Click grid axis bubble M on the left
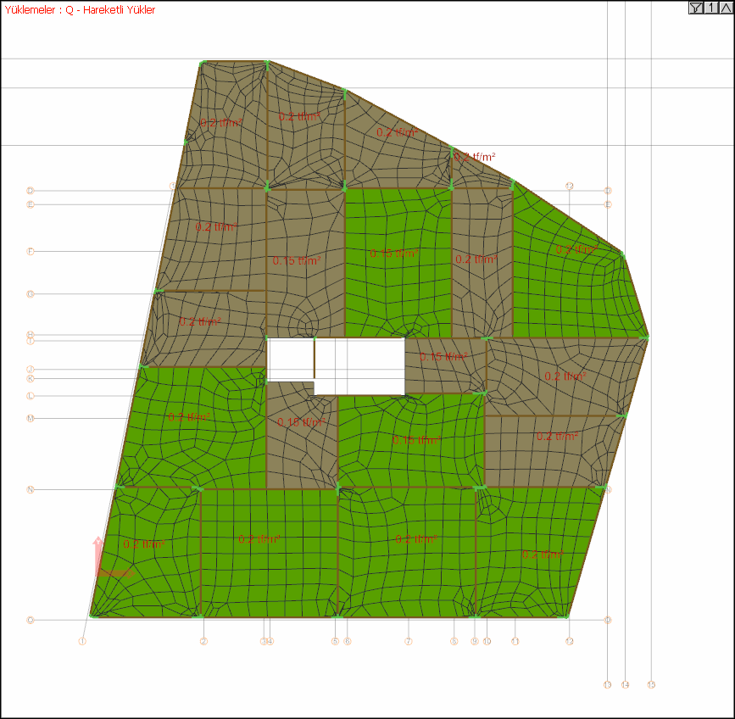The width and height of the screenshot is (735, 719). pos(31,418)
